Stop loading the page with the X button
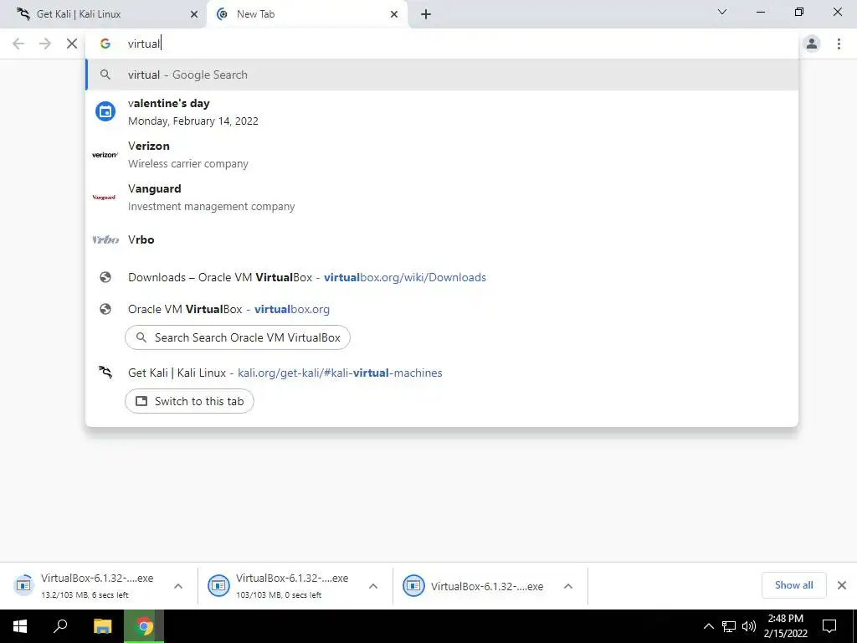The image size is (857, 643). pos(72,44)
